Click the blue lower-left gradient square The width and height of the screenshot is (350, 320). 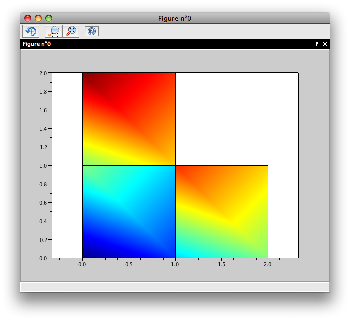pyautogui.click(x=129, y=211)
